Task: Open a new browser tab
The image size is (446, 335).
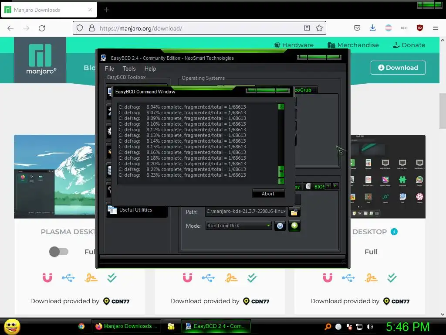Action: [106, 10]
